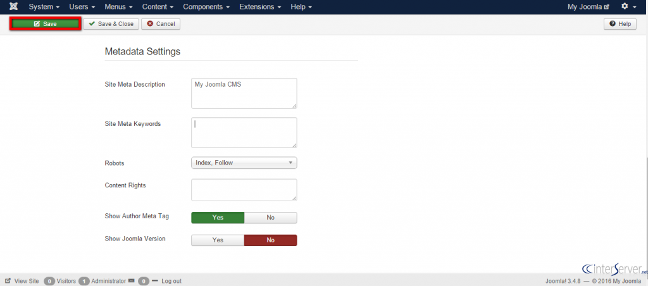Click the Site Meta Description text area
This screenshot has height=286, width=648.
244,94
